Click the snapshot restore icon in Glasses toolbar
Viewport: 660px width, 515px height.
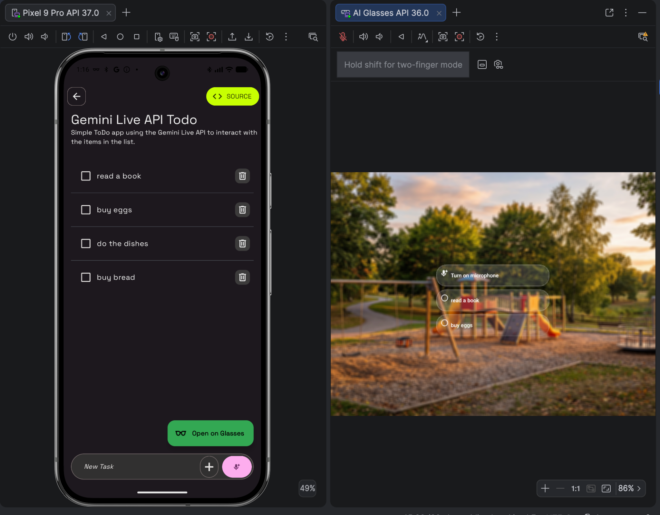(x=480, y=37)
